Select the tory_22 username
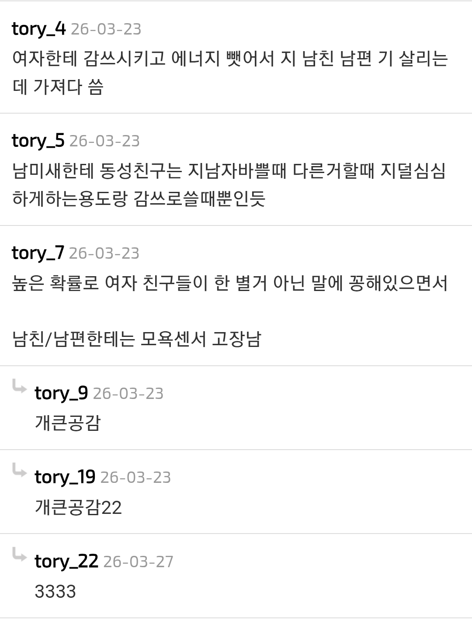The height and width of the screenshot is (624, 472). coord(66,561)
